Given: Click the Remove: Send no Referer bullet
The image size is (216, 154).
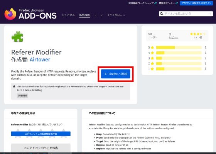Looking at the screenshot, I should 111,145.
